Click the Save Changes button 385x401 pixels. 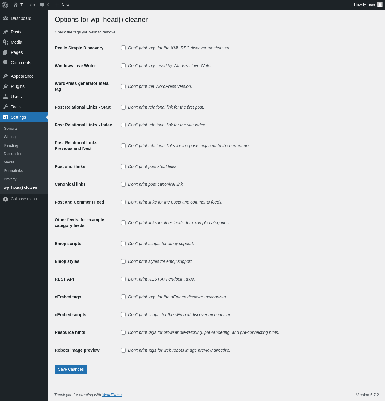(x=71, y=369)
